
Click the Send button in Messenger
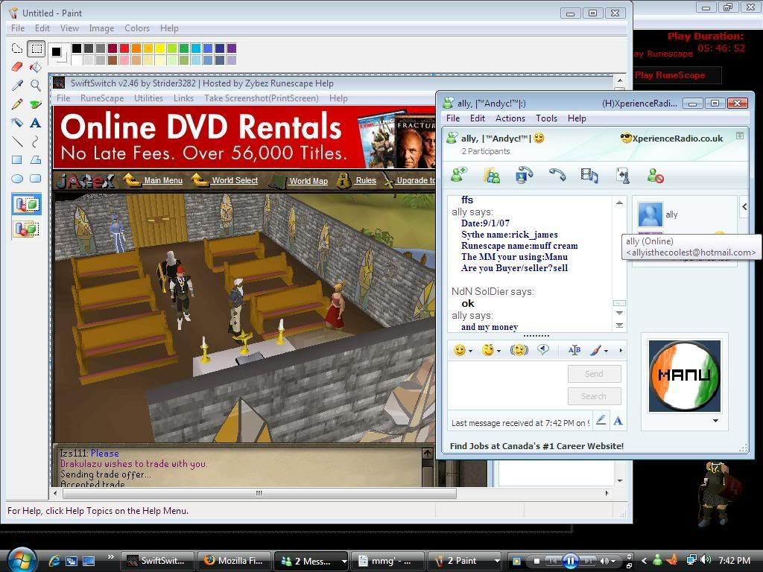click(x=594, y=374)
